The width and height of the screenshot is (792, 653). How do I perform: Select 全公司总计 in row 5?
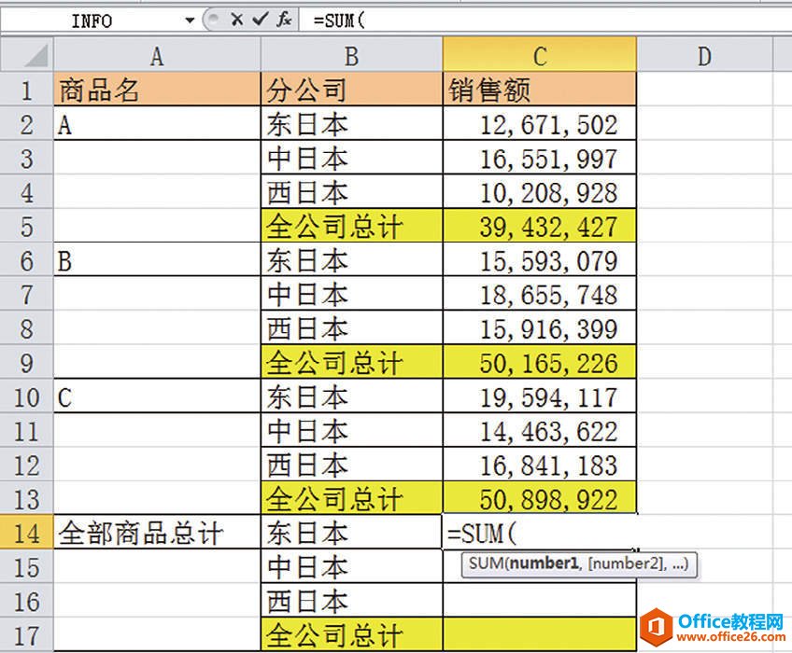pyautogui.click(x=351, y=226)
